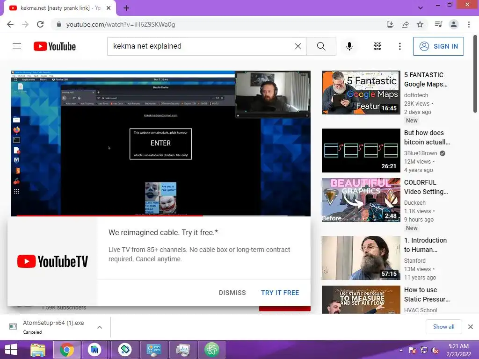This screenshot has width=479, height=359.
Task: Go back to the previous page
Action: tap(10, 24)
